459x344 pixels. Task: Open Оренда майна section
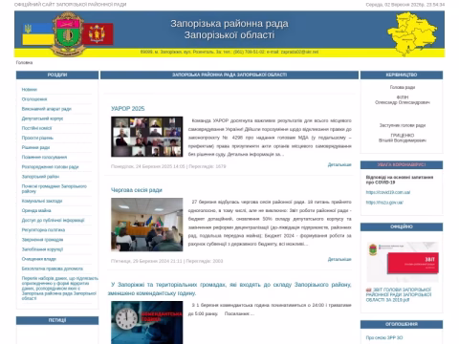36,210
